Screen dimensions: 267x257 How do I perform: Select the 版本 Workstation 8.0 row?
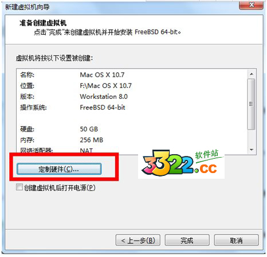pyautogui.click(x=132, y=97)
